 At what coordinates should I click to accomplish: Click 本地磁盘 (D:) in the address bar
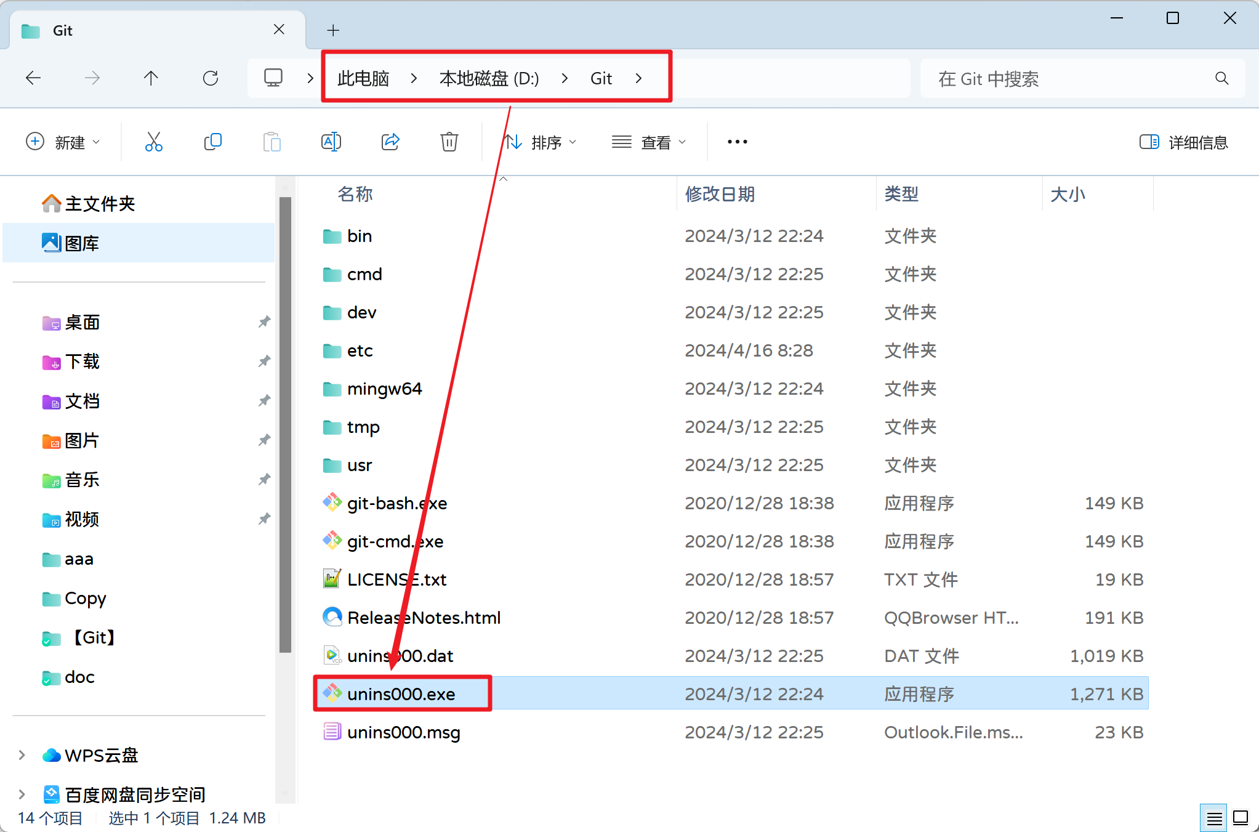[x=489, y=79]
